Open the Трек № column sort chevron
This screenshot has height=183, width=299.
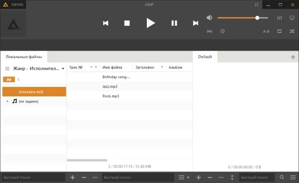tap(91, 67)
